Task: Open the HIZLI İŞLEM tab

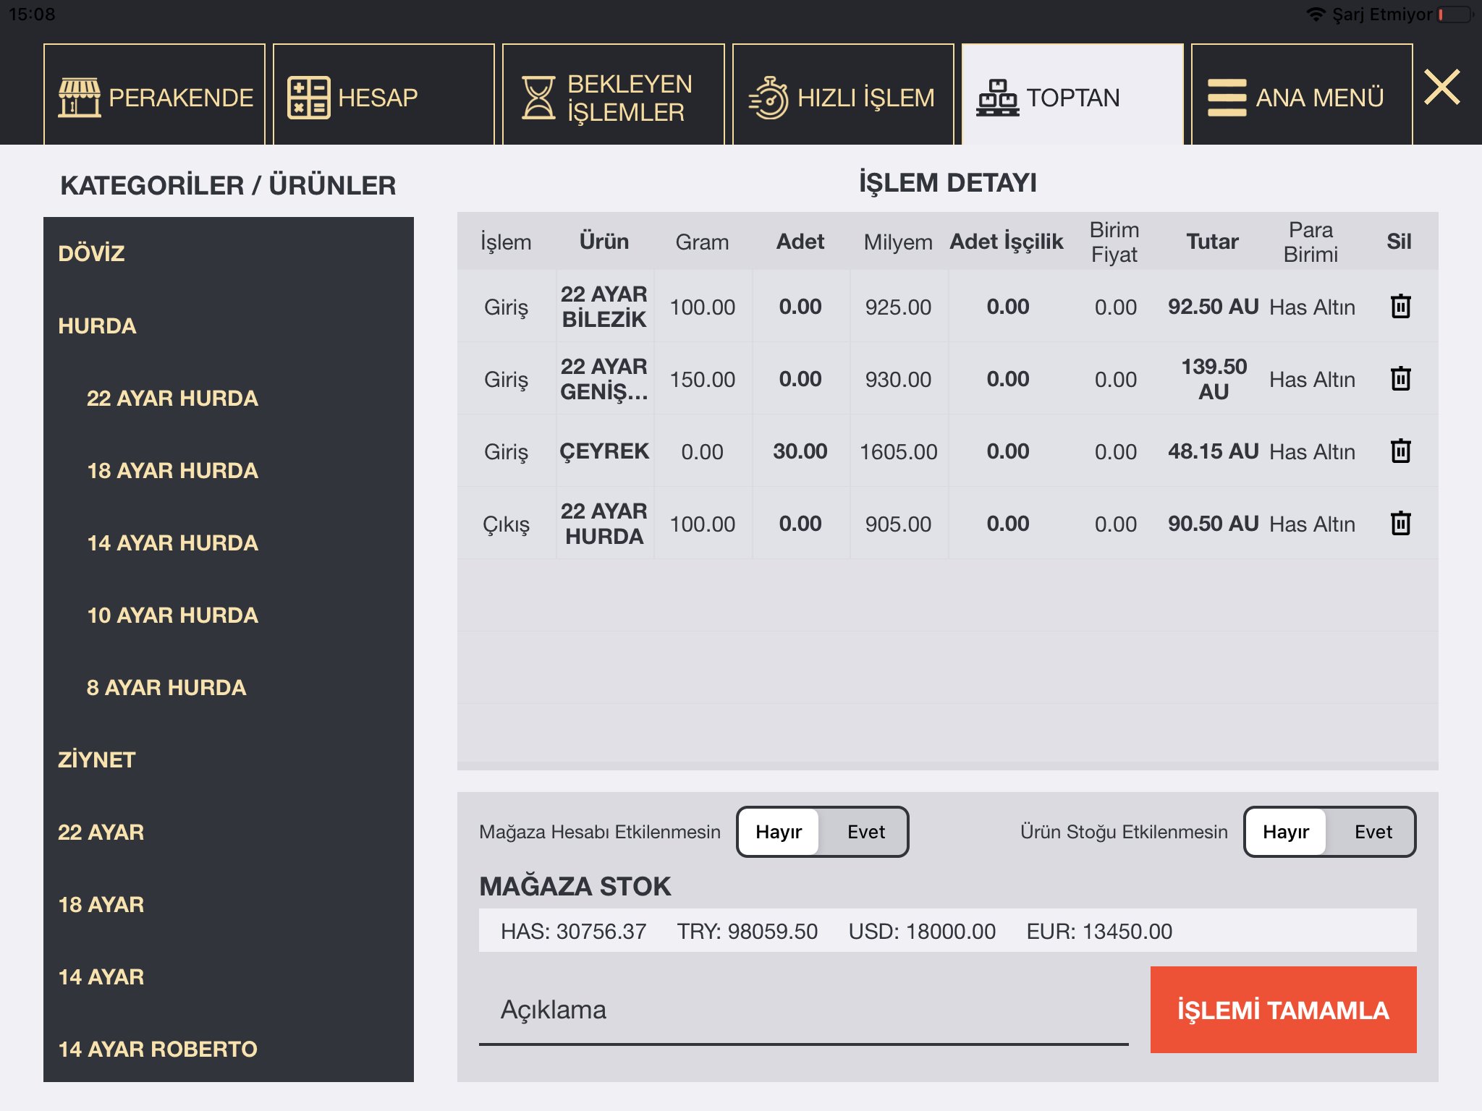Action: coord(843,95)
